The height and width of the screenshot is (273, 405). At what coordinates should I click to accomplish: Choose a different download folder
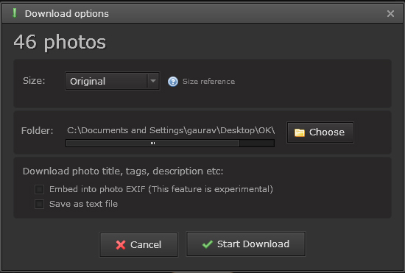(320, 132)
